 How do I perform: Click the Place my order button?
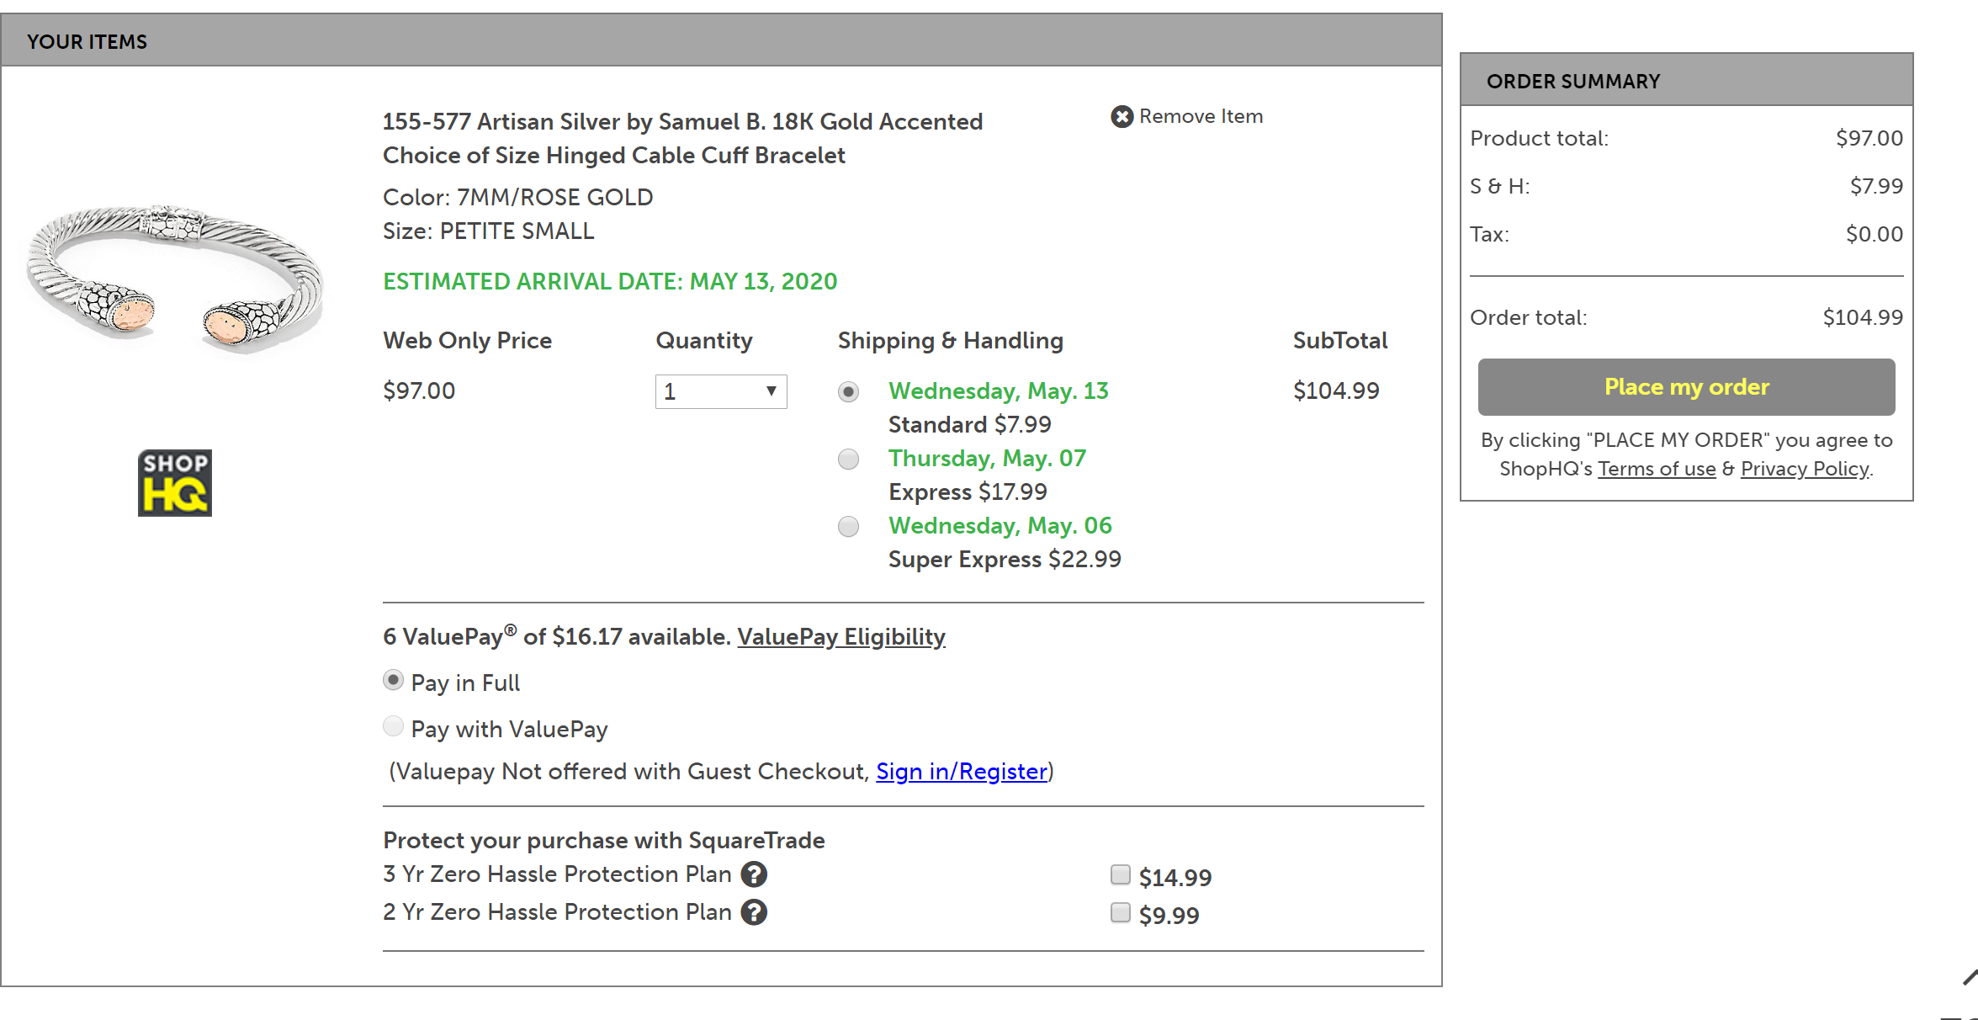1686,387
